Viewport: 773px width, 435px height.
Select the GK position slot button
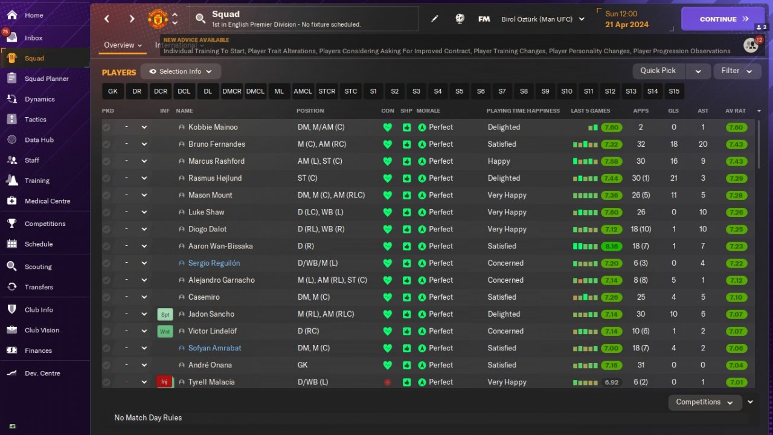(113, 91)
